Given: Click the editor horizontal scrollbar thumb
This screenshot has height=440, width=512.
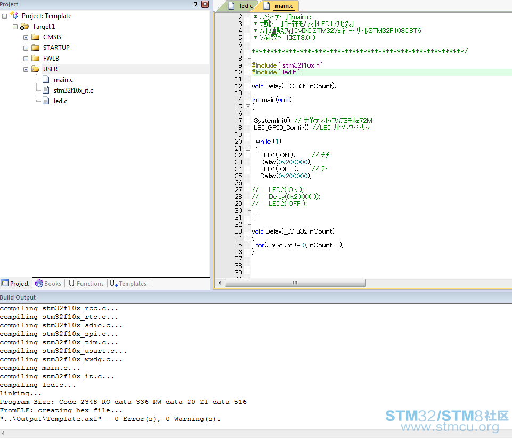Looking at the screenshot, I should pos(295,283).
